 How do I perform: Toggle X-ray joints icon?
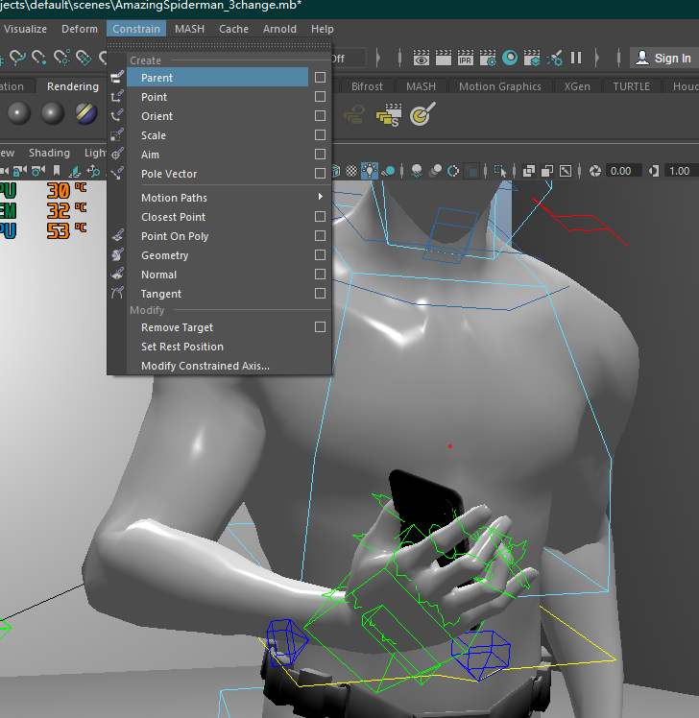[x=566, y=171]
